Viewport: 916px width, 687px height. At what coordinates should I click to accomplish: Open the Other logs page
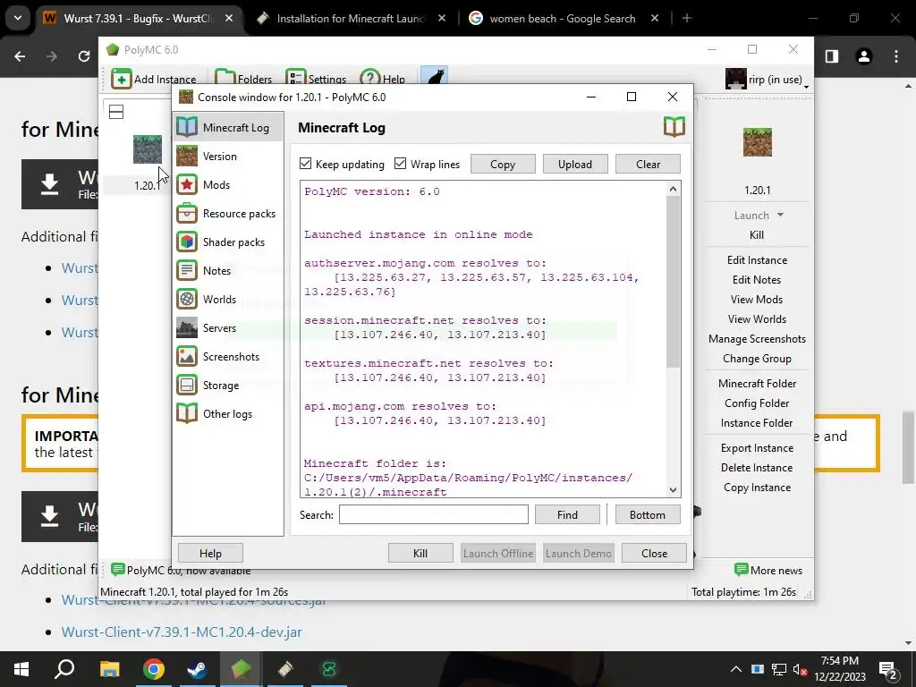coord(228,413)
